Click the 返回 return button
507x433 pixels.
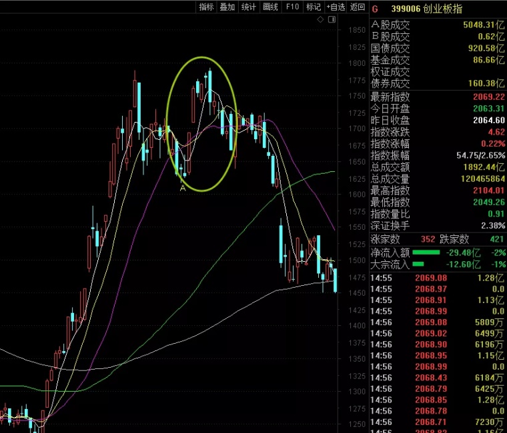[x=358, y=7]
